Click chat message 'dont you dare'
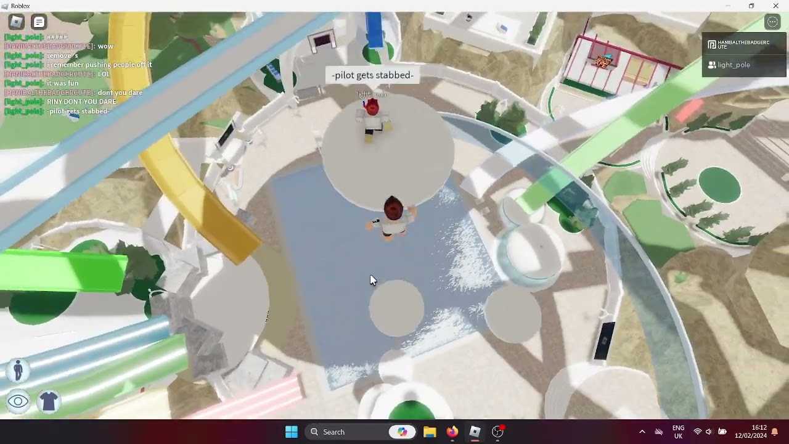 120,92
